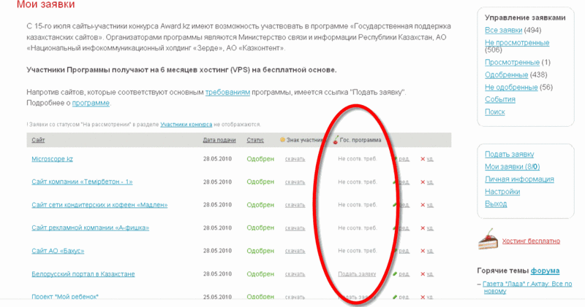Click the cake slice icon
585x307 pixels.
tap(488, 239)
